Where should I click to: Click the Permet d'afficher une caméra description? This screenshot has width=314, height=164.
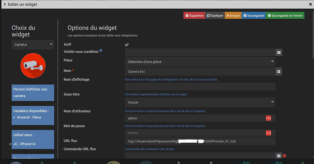tap(33, 93)
